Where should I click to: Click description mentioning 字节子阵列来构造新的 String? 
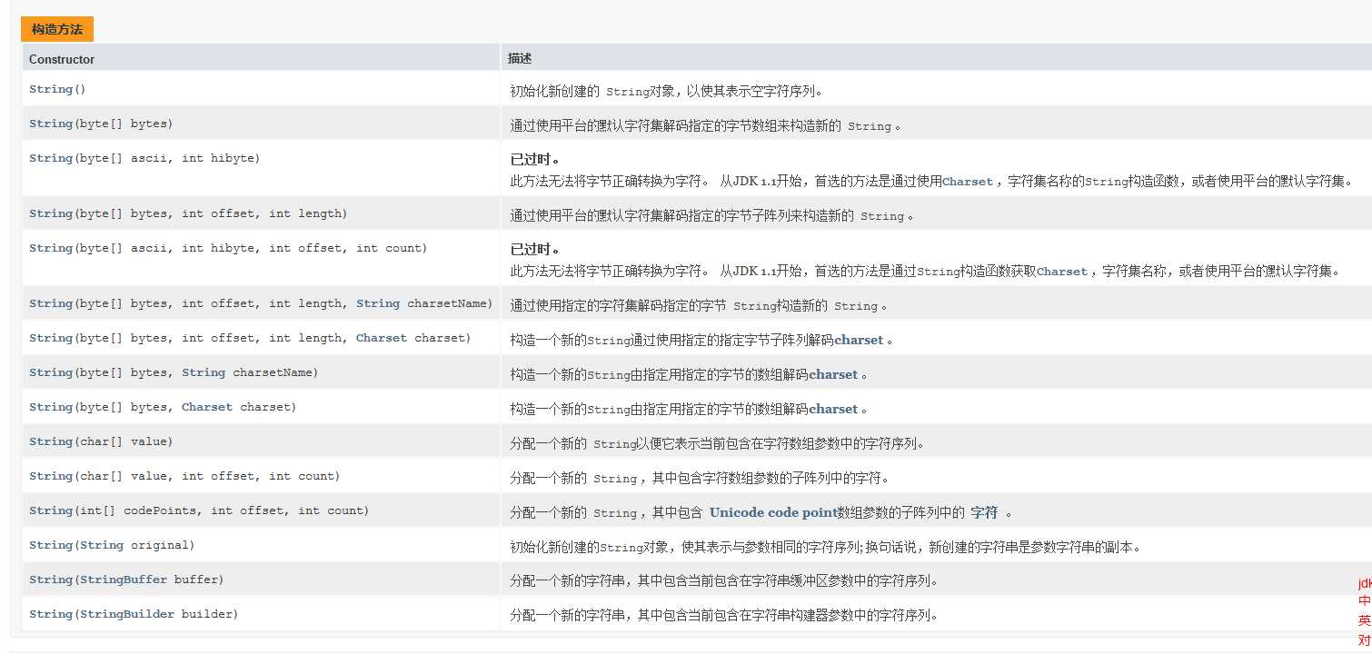coord(711,216)
